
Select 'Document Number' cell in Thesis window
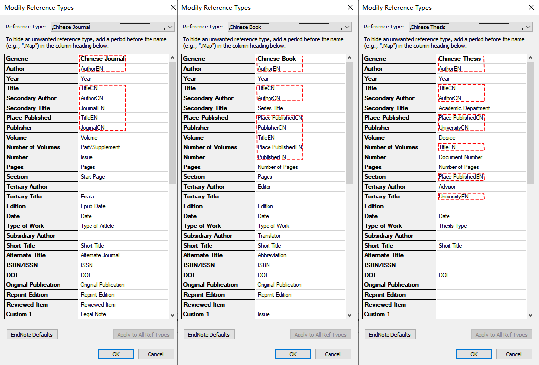481,157
